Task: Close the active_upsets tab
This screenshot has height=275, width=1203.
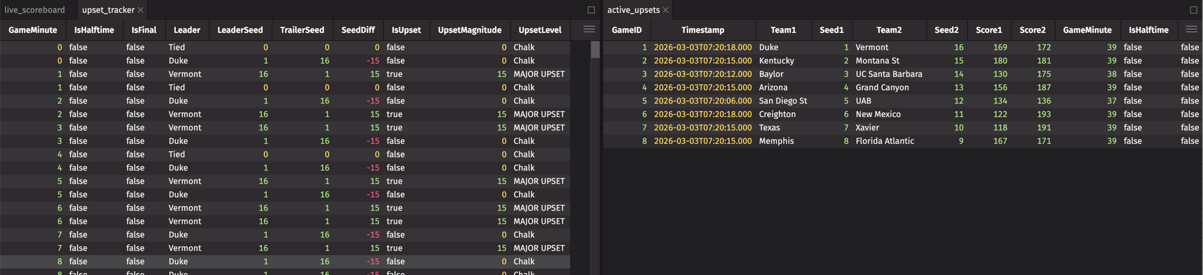Action: tap(666, 10)
